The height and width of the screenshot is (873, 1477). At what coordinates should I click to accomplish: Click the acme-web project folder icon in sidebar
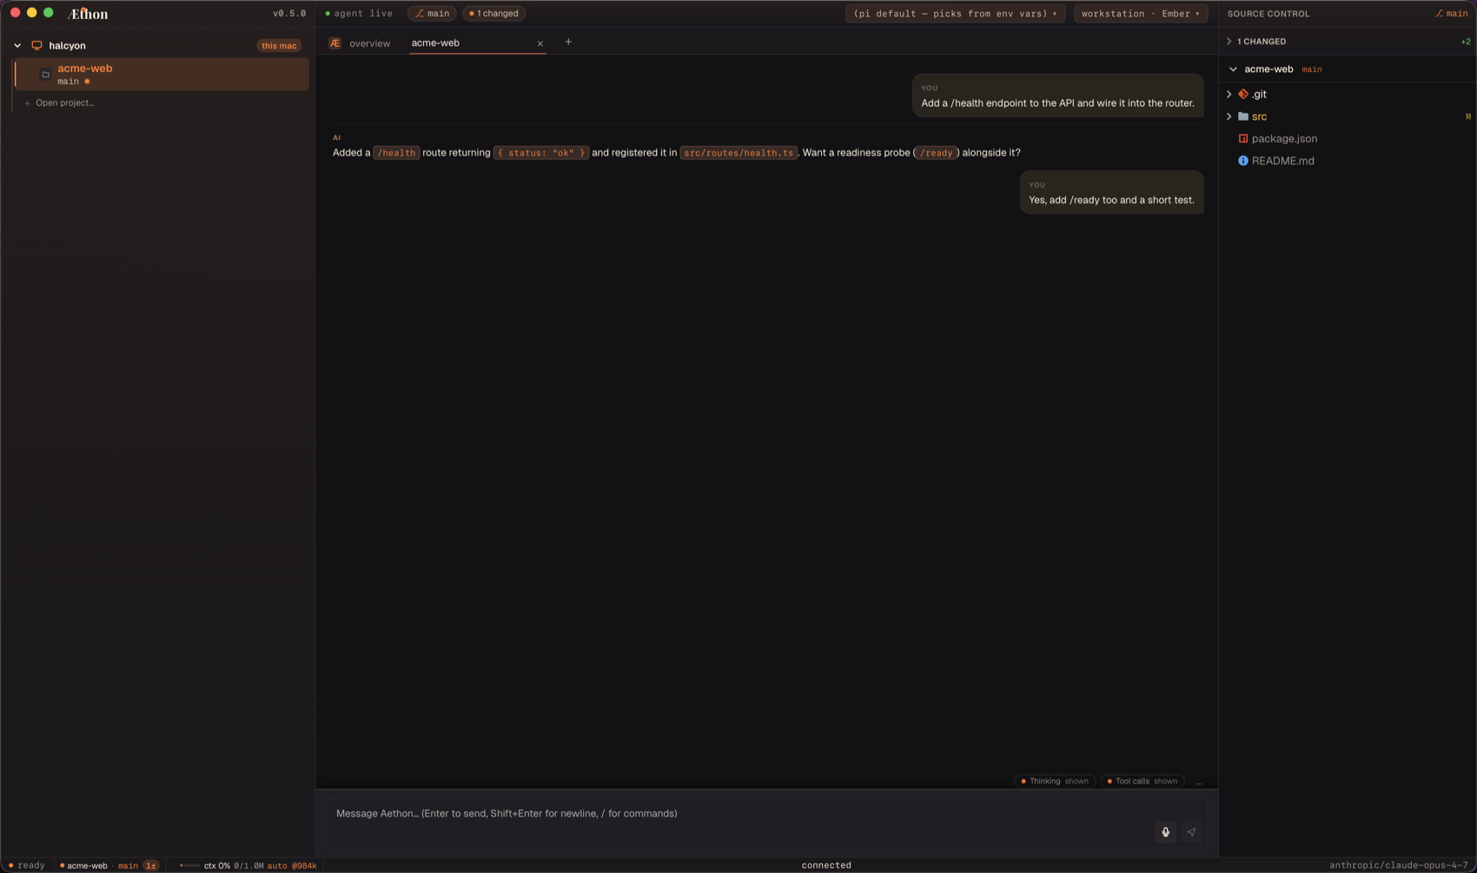pyautogui.click(x=46, y=75)
